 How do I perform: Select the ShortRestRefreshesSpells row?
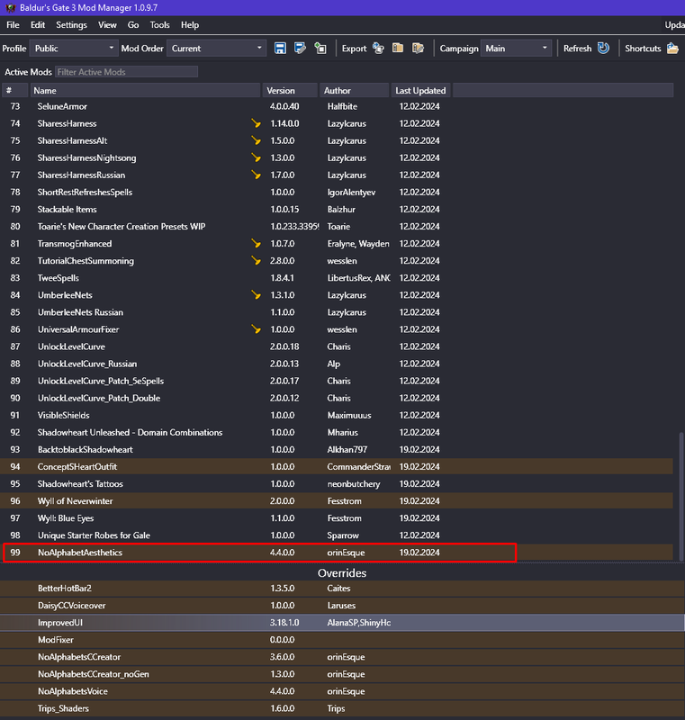pyautogui.click(x=338, y=192)
